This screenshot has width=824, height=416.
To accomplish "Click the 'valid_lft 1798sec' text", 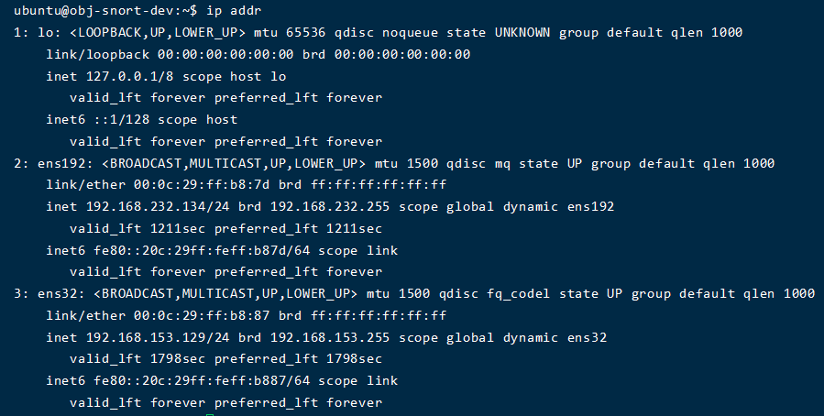I will click(x=137, y=359).
